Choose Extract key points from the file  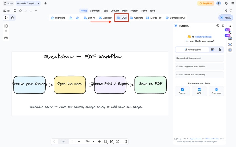(x=199, y=66)
